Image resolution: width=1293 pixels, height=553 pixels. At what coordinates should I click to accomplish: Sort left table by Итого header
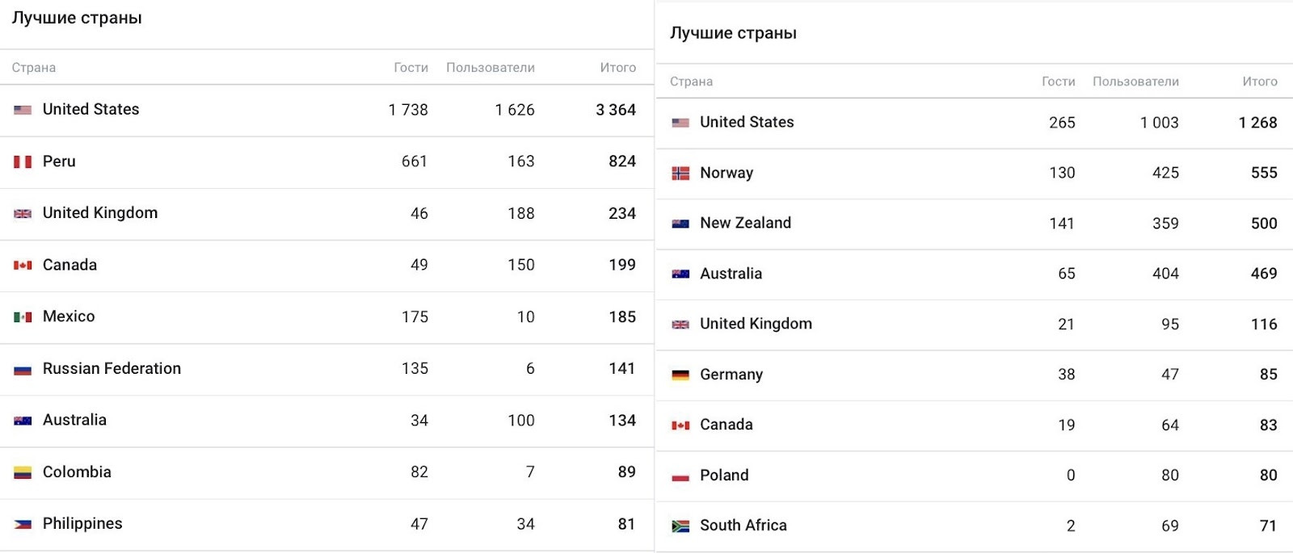click(618, 68)
